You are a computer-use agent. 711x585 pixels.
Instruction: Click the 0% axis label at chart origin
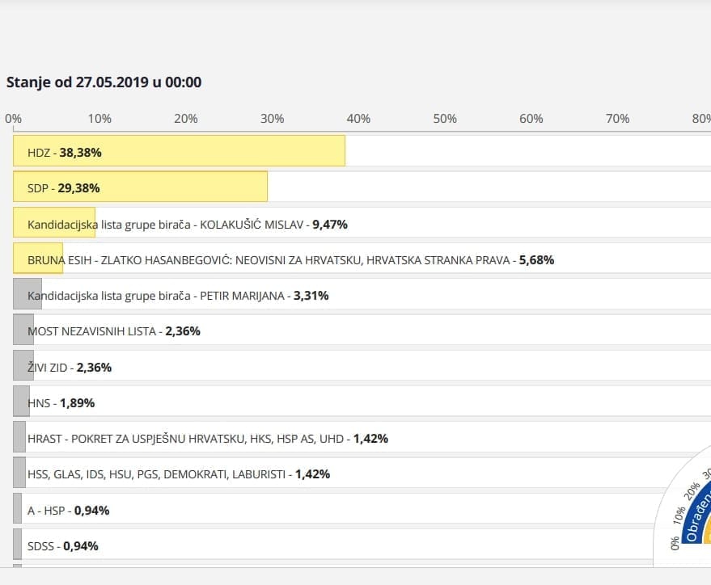click(x=13, y=119)
